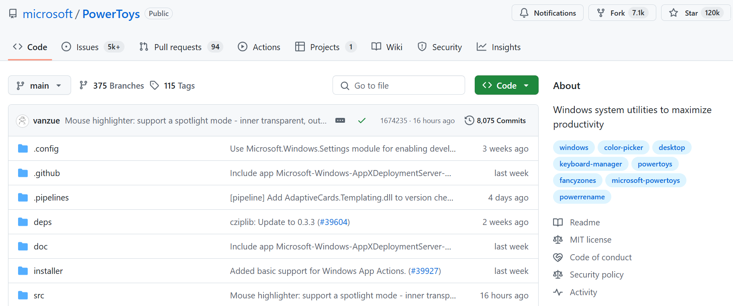Select the desktop topic tag
Screen dimensions: 733x306
click(672, 148)
